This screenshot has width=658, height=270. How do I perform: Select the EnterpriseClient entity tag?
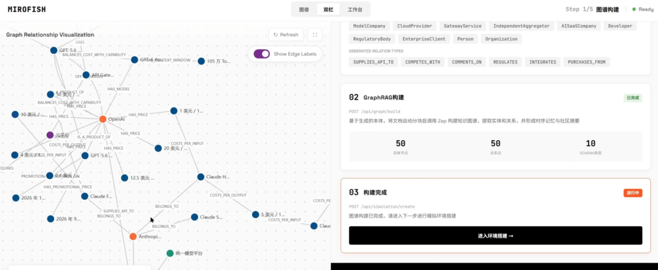click(x=424, y=39)
